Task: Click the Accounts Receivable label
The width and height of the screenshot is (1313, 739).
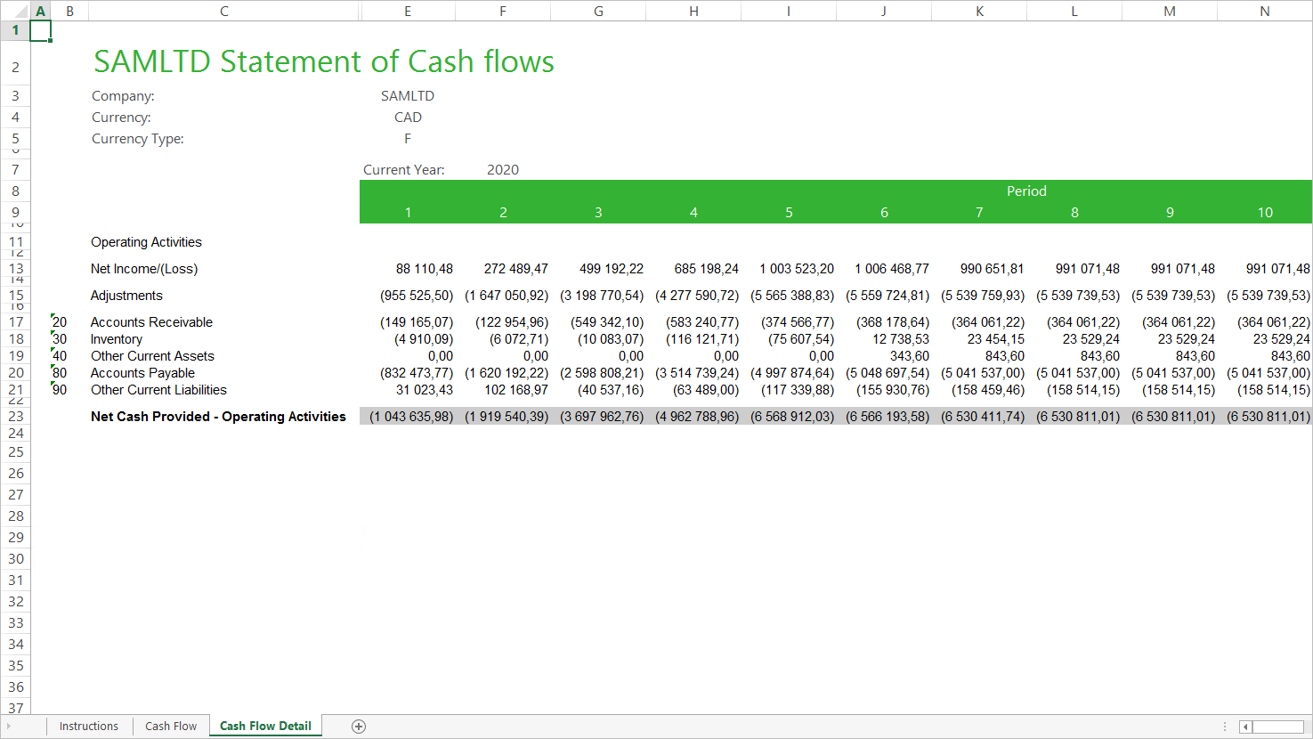Action: pos(151,322)
